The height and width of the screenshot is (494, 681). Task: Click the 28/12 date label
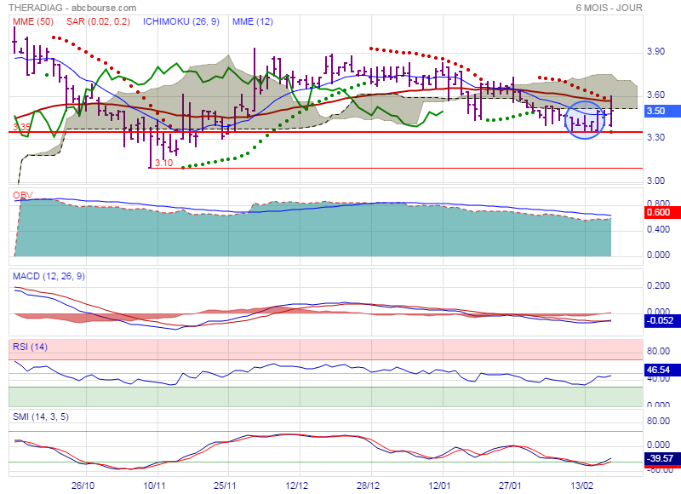coord(368,485)
